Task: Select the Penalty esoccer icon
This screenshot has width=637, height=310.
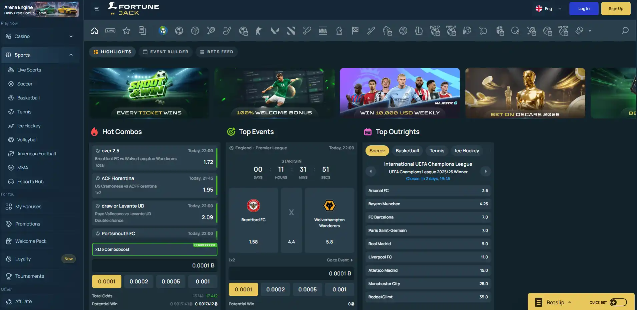Action: click(x=451, y=31)
